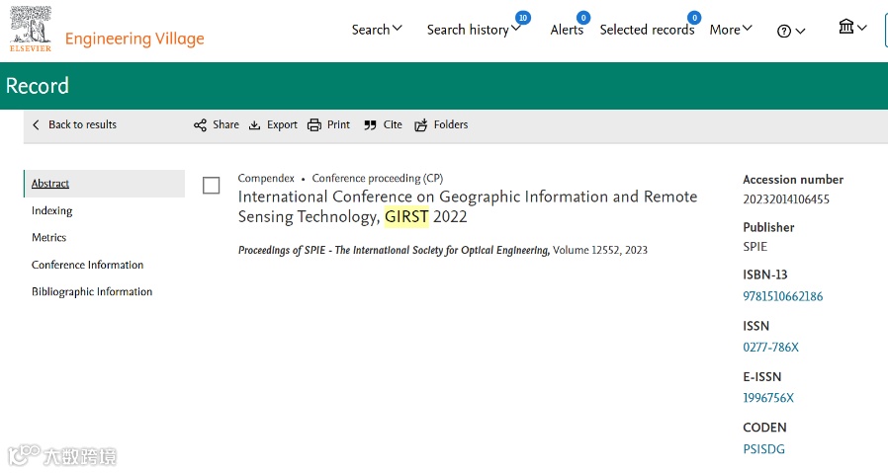Jump to the Metrics section
The height and width of the screenshot is (473, 888).
[48, 238]
